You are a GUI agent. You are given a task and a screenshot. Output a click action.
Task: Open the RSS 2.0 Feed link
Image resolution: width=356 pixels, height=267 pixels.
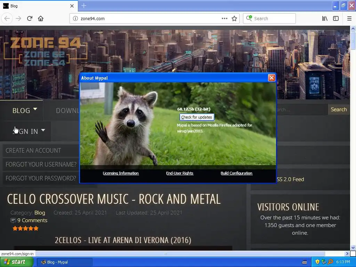pos(290,179)
